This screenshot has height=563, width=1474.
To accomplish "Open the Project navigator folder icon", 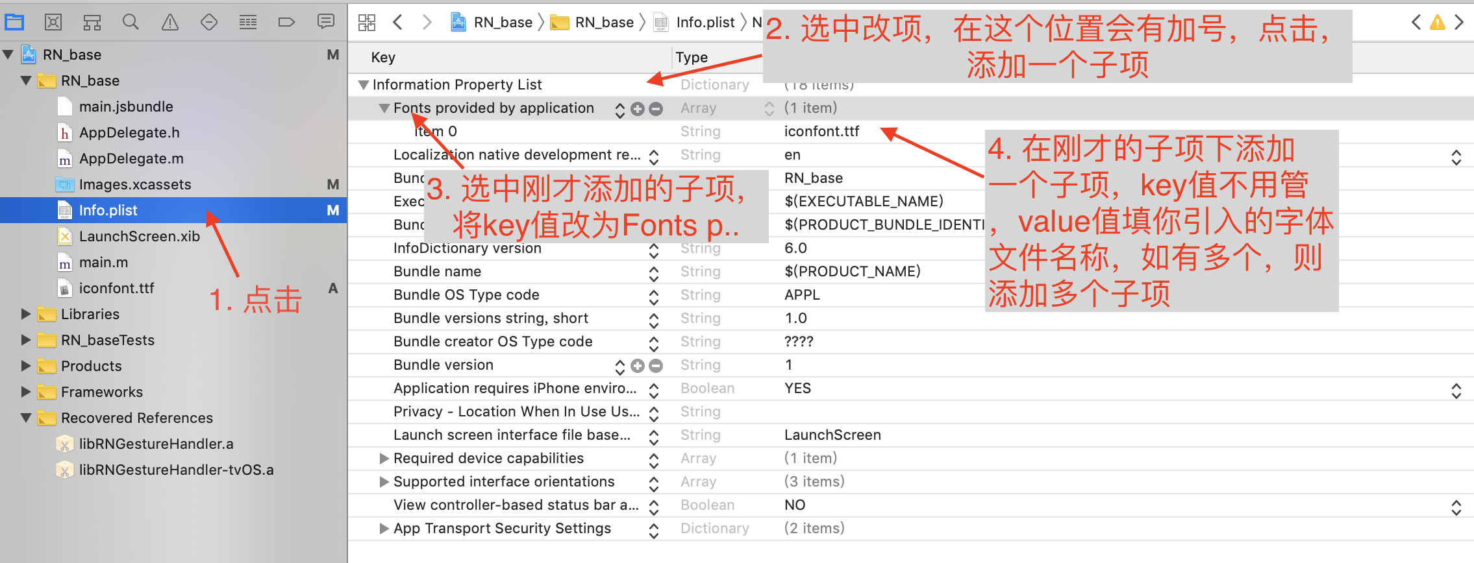I will click(x=14, y=23).
